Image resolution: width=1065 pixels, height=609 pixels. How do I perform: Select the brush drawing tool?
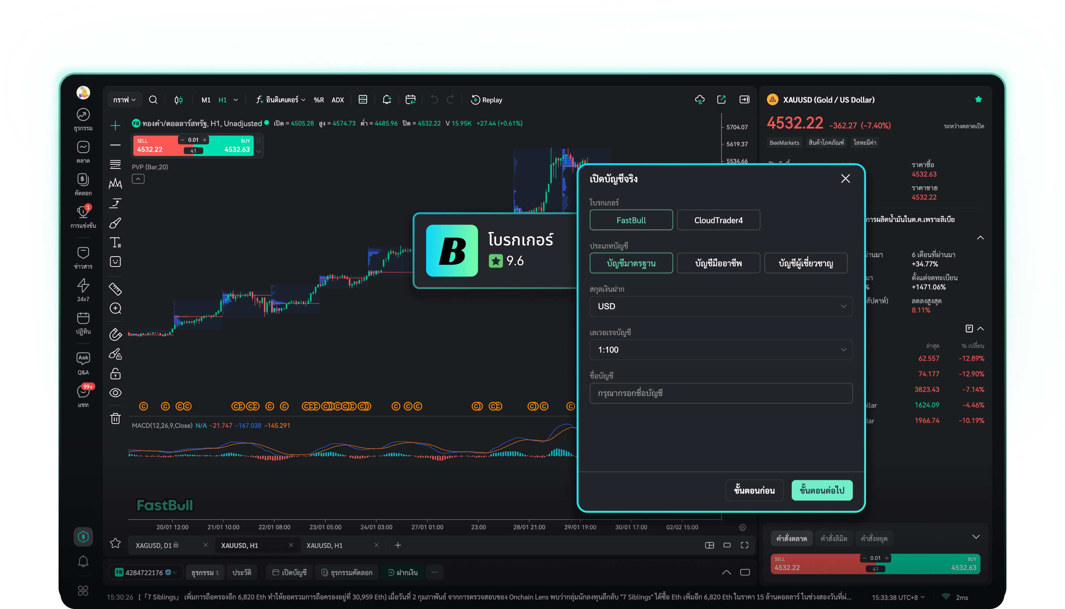pyautogui.click(x=115, y=223)
